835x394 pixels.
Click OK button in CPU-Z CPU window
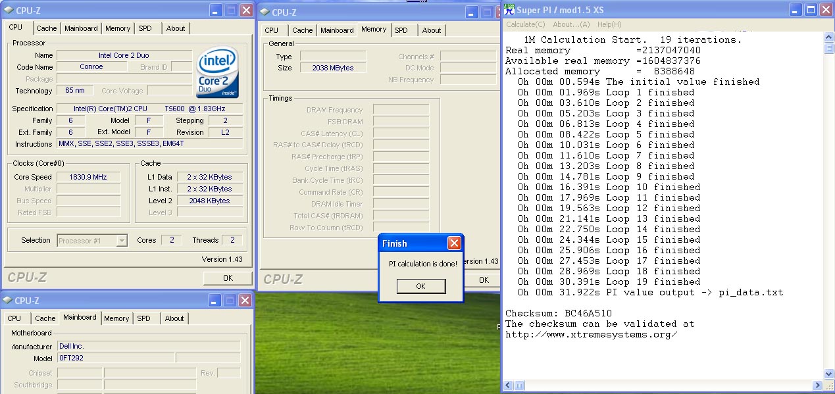tap(228, 278)
